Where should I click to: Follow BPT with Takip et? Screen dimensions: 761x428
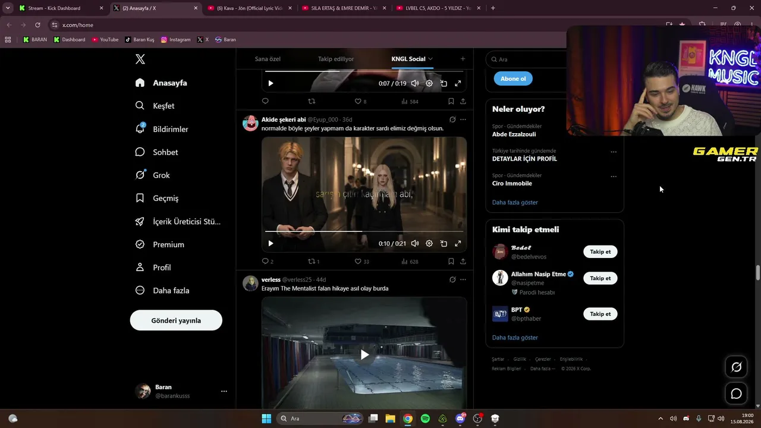[600, 314]
